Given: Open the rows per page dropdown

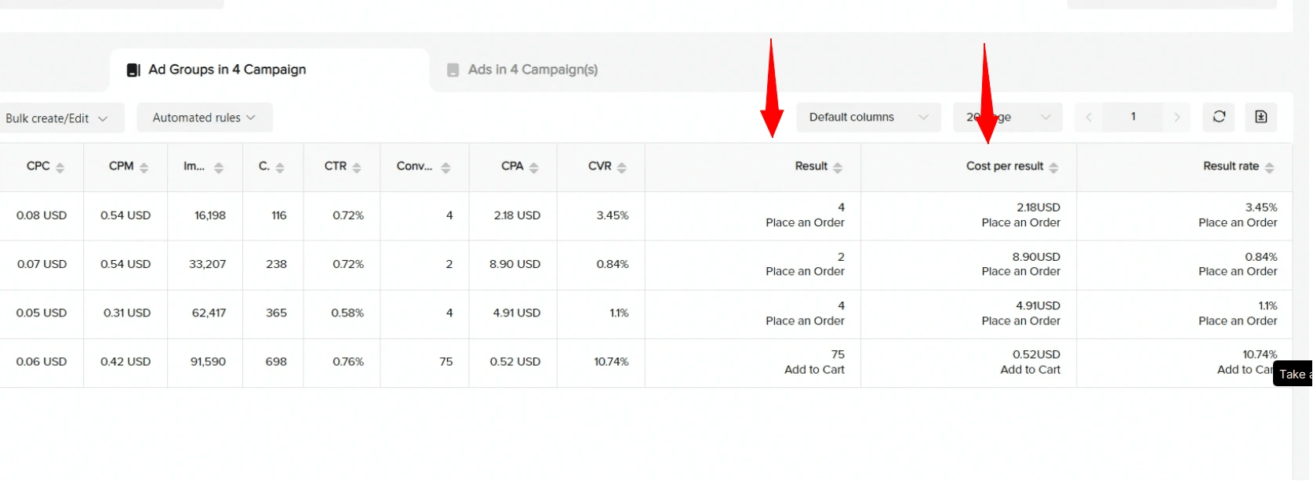Looking at the screenshot, I should coord(1008,117).
